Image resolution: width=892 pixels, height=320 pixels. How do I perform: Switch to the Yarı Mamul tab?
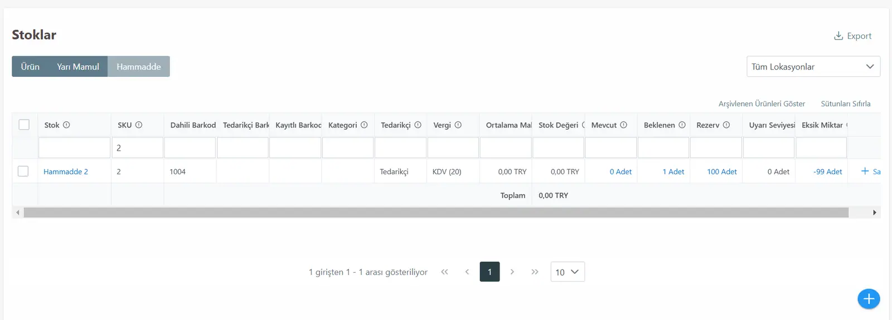[78, 66]
